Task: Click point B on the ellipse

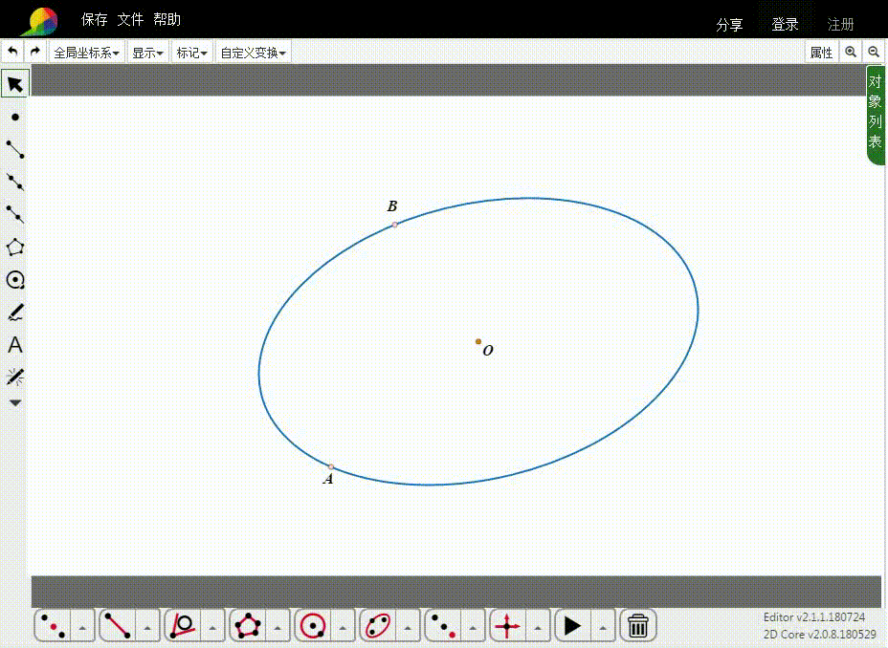Action: (395, 225)
